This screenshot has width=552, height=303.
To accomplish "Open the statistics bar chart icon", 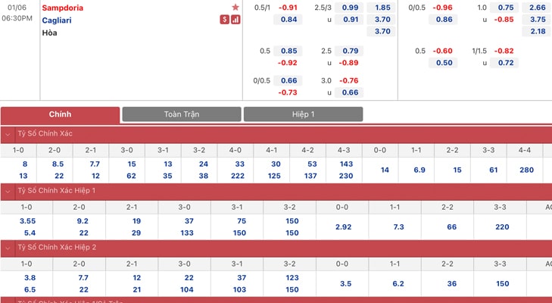I will coord(235,20).
